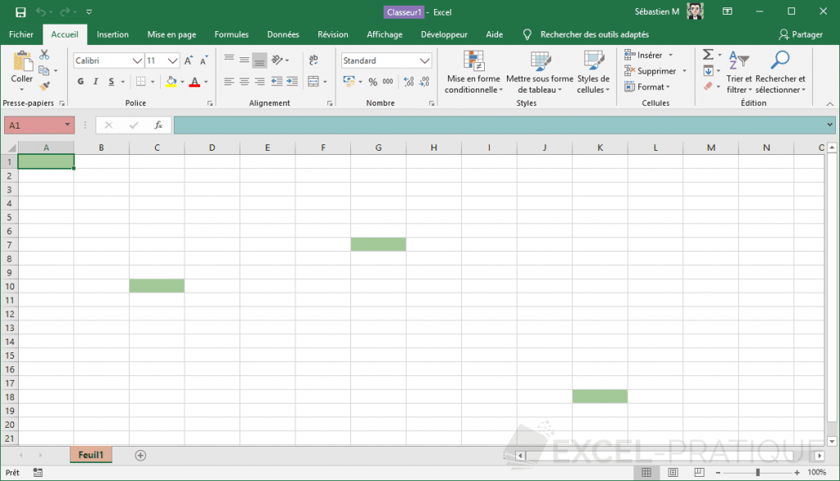The width and height of the screenshot is (840, 481).
Task: Switch to the Formules ribbon tab
Action: (x=231, y=34)
